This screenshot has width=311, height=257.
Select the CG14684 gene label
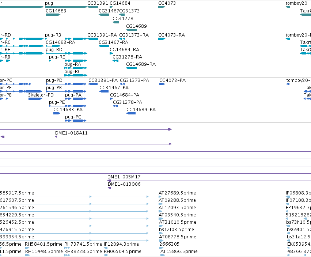pos(120,3)
